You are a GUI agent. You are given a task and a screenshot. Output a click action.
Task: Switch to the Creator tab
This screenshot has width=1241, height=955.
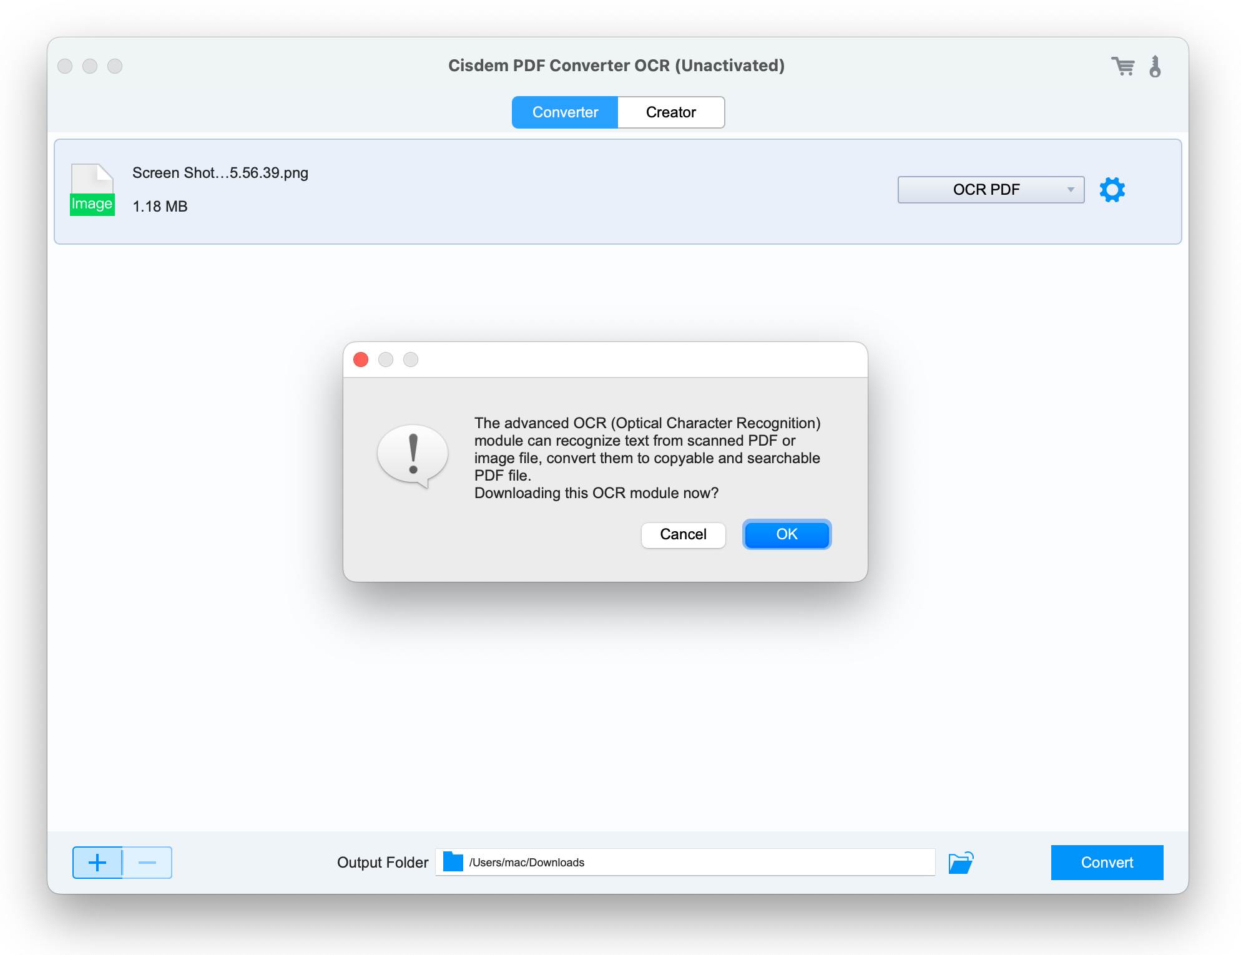click(x=670, y=112)
